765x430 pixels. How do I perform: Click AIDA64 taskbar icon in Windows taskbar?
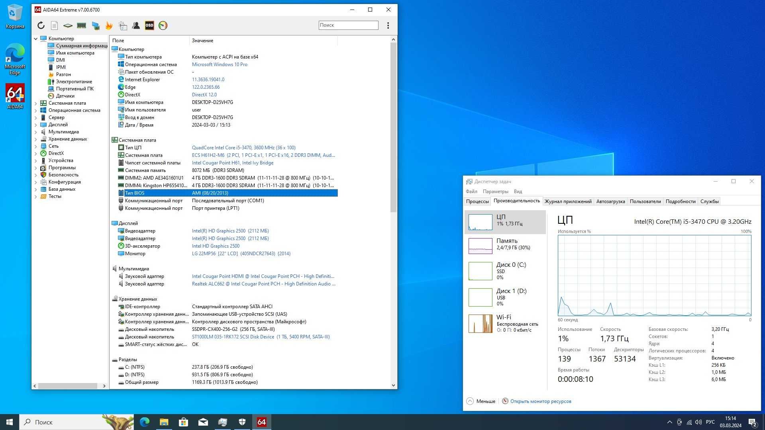(x=262, y=422)
